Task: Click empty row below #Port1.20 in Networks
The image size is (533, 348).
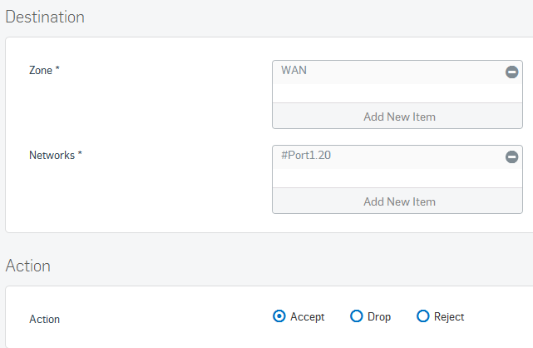Action: point(397,178)
